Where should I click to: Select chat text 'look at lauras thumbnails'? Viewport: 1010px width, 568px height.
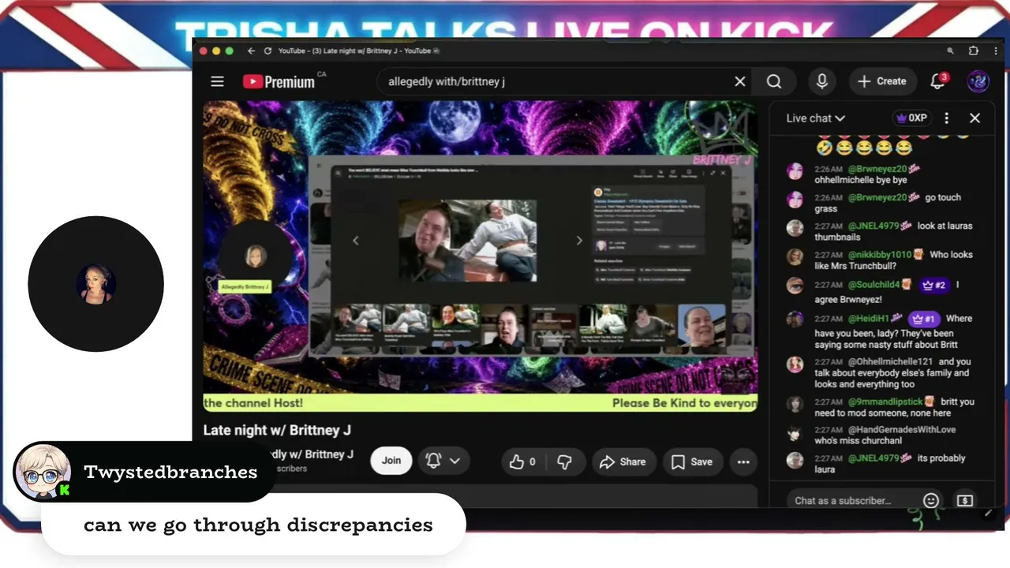coord(893,232)
